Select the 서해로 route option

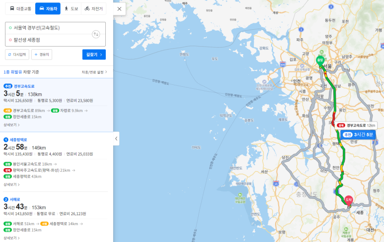pos(15,199)
